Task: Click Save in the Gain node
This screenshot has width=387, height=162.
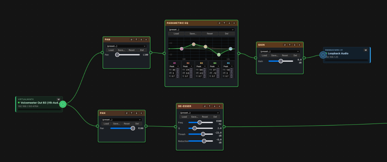Action: 275,55
